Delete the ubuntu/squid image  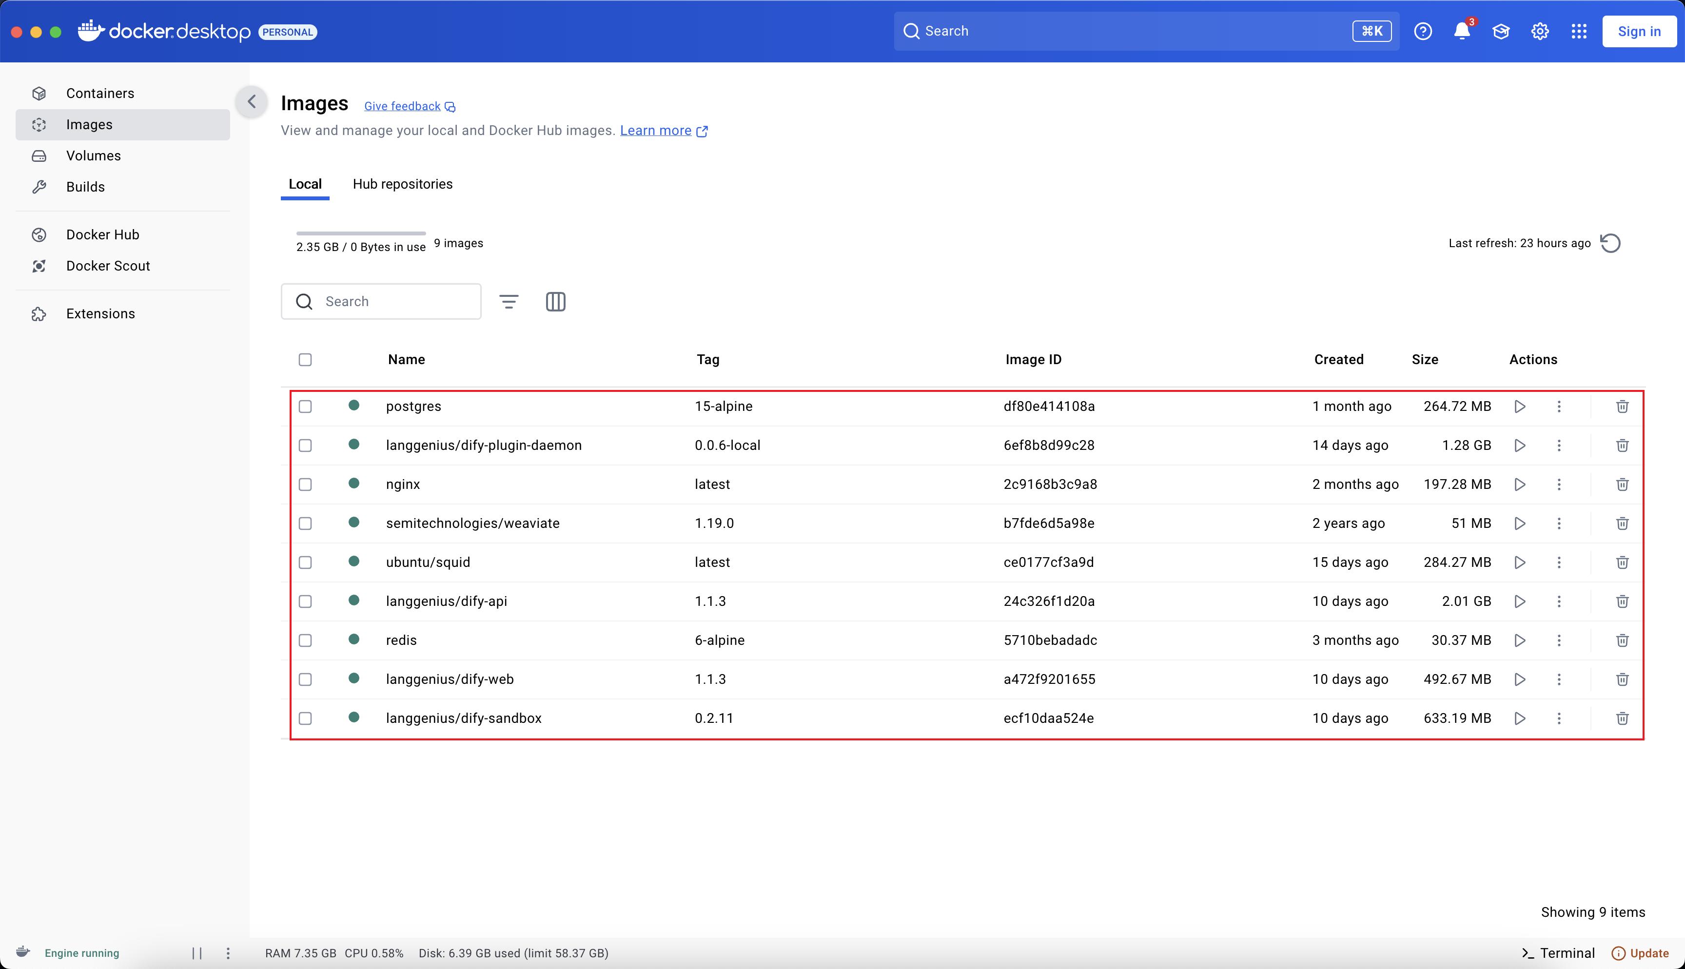click(1623, 562)
